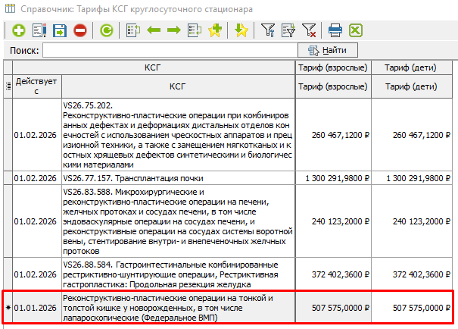Screen dimensions: 458x329
Task: Click the upper Тариф (взрослые) group header
Action: coord(333,67)
